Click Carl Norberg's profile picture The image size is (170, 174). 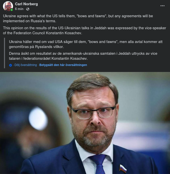[x=8, y=6]
